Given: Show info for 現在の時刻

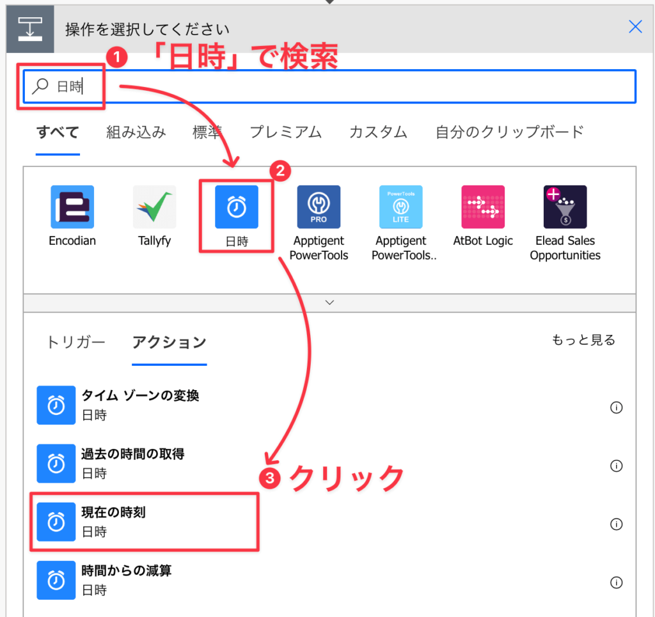Looking at the screenshot, I should click(616, 524).
